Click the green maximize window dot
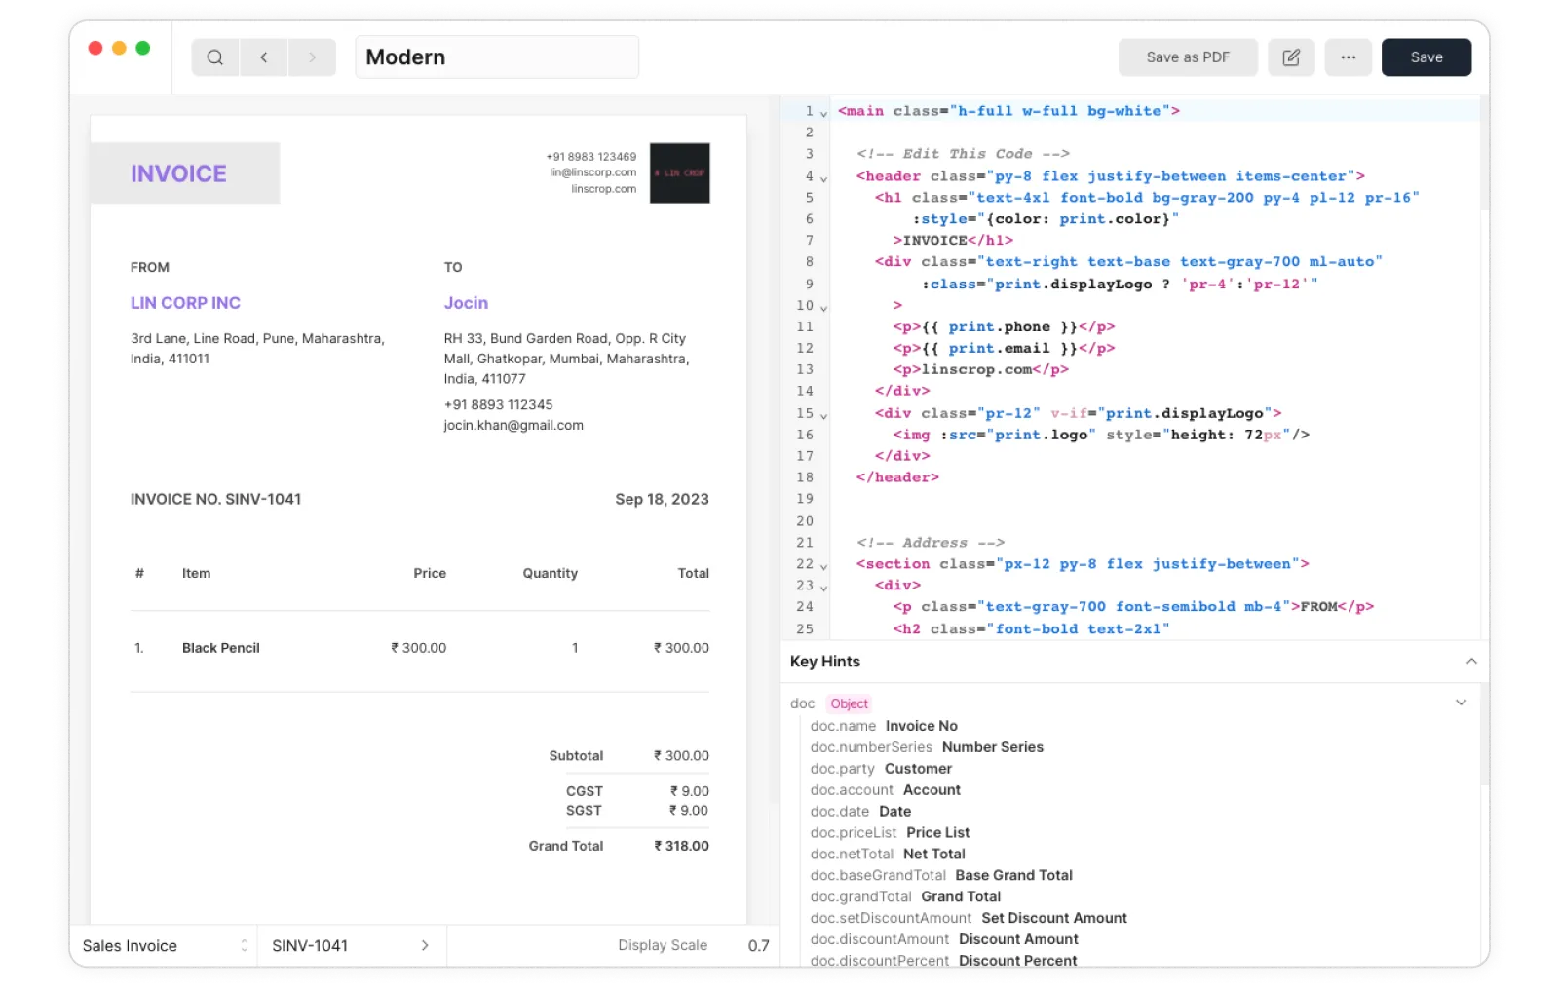Screen dimensions: 1559x988 click(x=143, y=49)
